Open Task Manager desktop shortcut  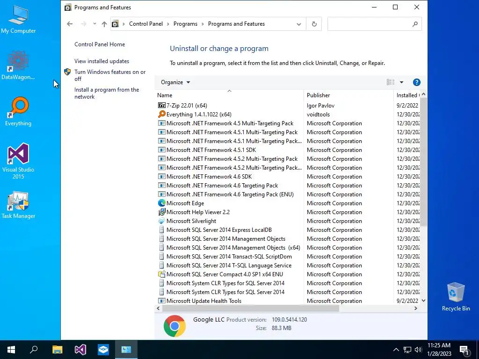18,205
